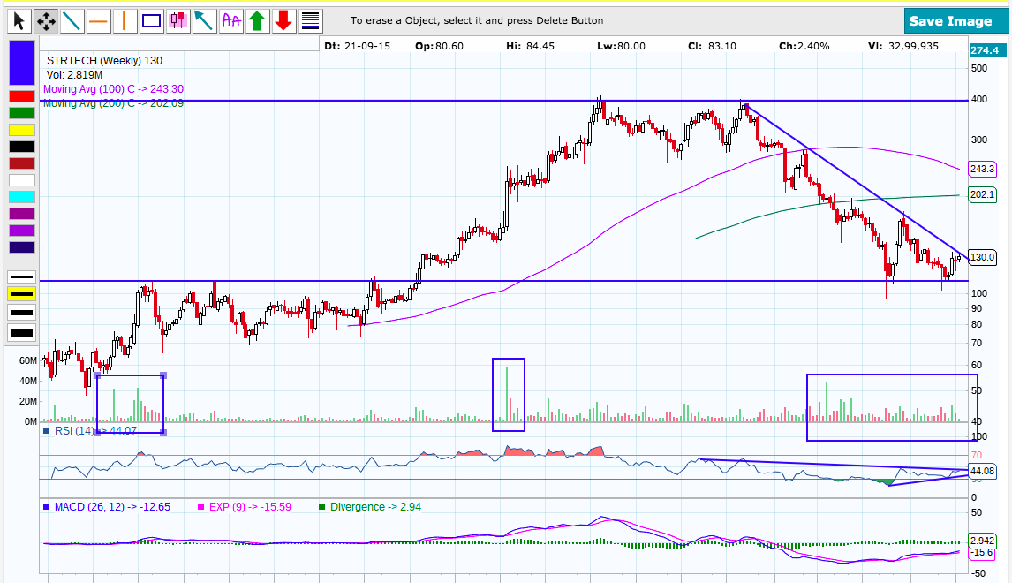Select the arrow pointer tool
This screenshot has width=1012, height=583.
19,21
